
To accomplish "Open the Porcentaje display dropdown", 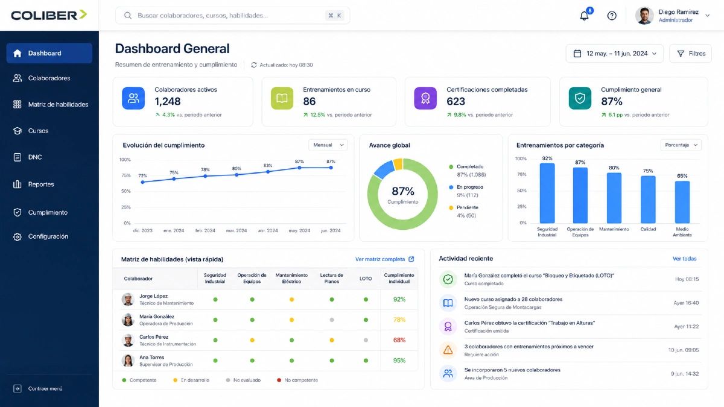I will click(681, 145).
